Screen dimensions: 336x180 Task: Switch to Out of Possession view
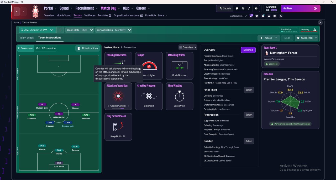[46, 48]
